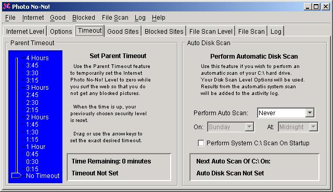
Task: Click the Perform Automatic Disk Scan heading
Action: click(x=254, y=57)
